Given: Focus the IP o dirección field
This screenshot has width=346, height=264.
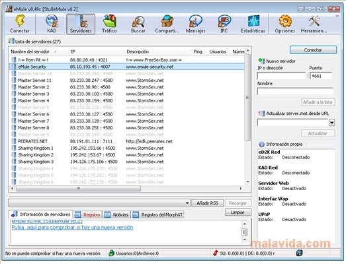Looking at the screenshot, I should [x=282, y=76].
